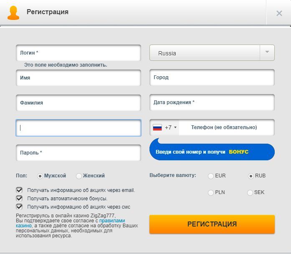Toggle SMS promotions checkbox
Viewport: 291px width, 254px height.
coord(19,207)
